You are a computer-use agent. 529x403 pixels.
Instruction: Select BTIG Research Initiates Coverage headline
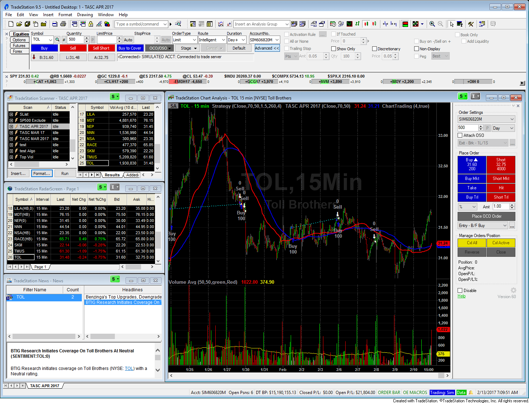point(123,302)
